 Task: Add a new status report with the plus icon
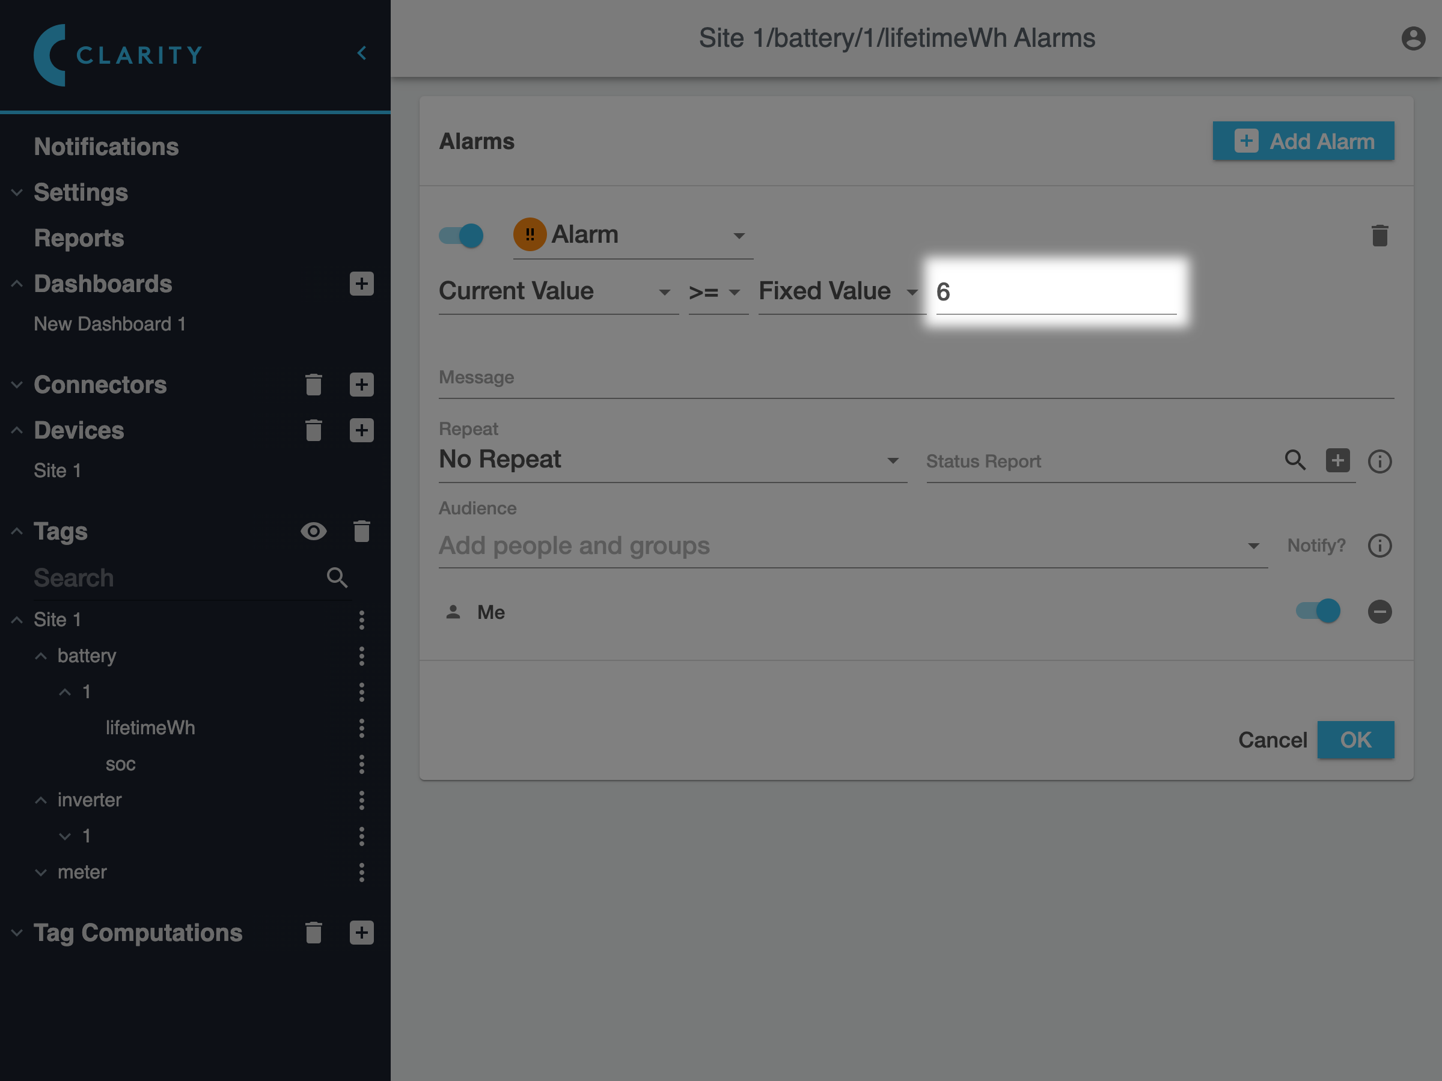[x=1337, y=460]
